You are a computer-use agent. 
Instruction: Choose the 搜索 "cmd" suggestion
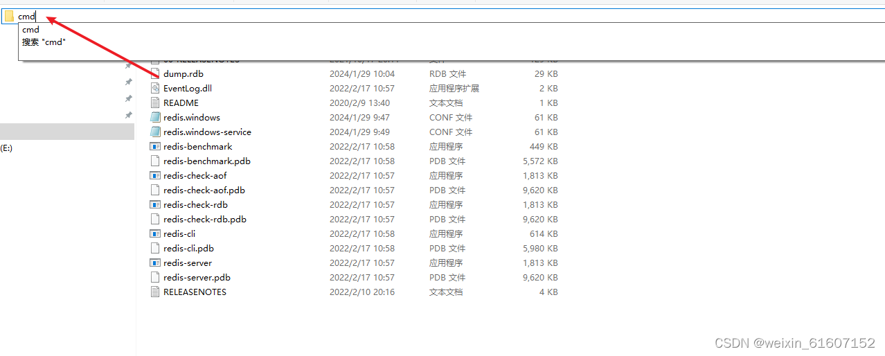tap(44, 42)
